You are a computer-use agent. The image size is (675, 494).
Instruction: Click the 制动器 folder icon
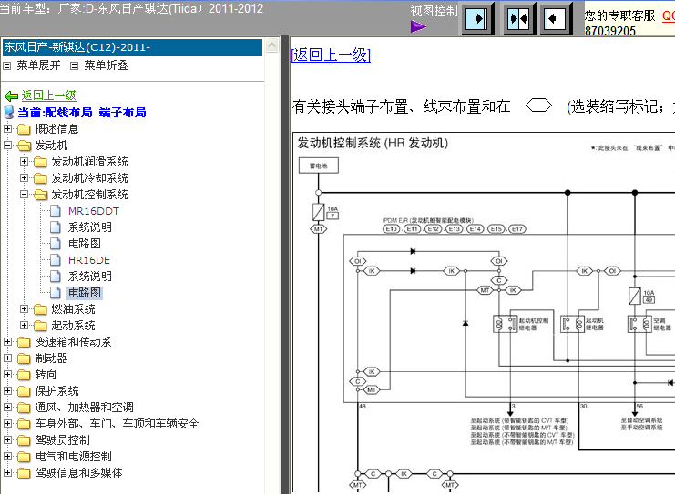click(24, 358)
